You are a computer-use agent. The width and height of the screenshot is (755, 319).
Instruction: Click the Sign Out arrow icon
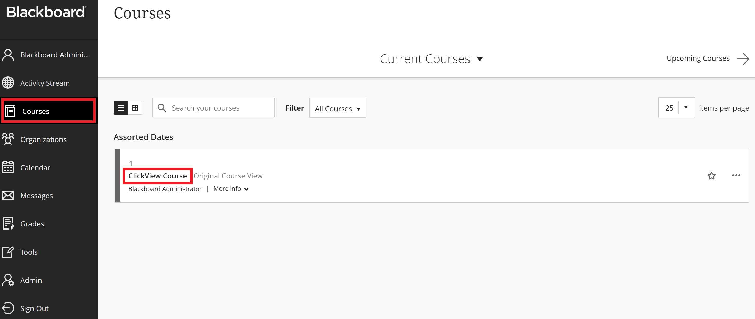point(8,308)
